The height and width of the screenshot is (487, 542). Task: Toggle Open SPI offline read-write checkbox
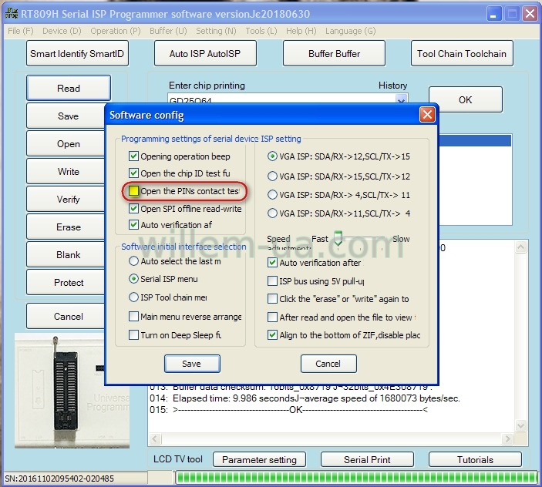tap(133, 209)
